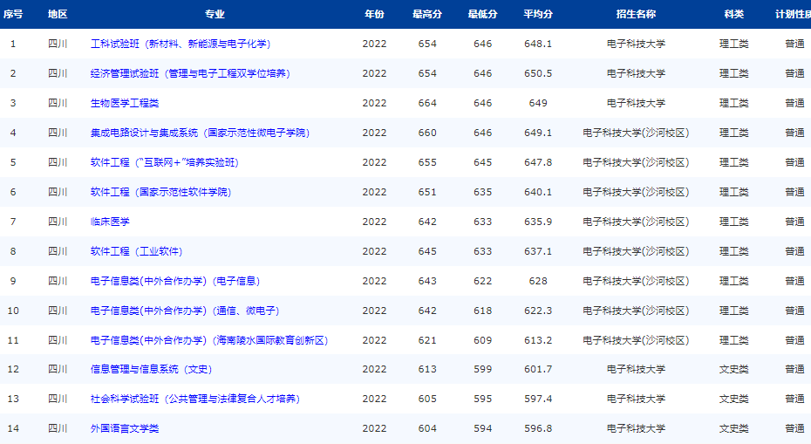The height and width of the screenshot is (444, 811).
Task: Open the 软件工程（"互联网+"培养实验班）link
Action: [x=165, y=162]
